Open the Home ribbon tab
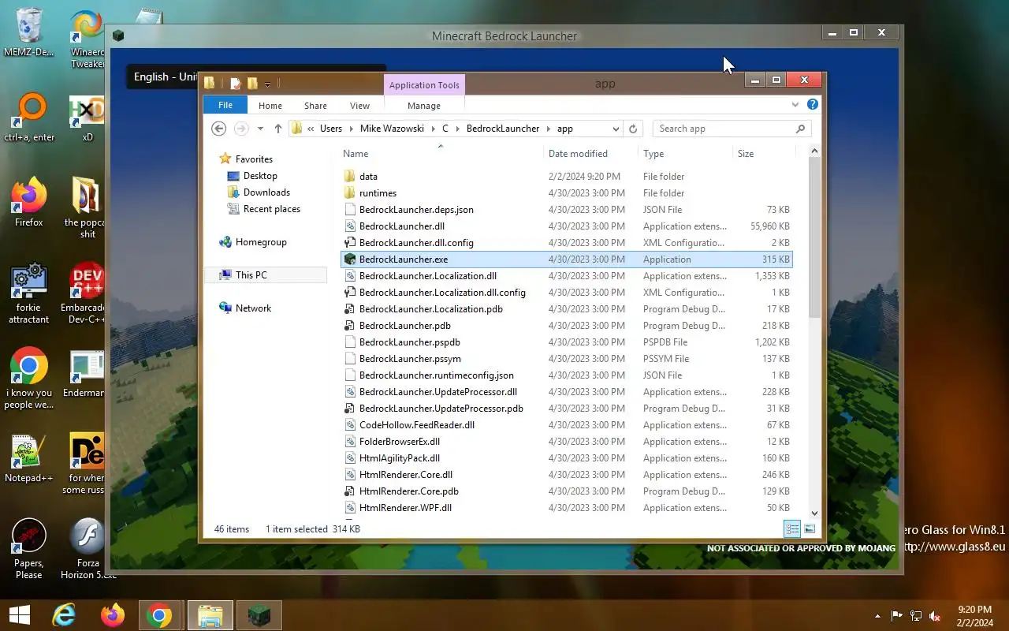 tap(270, 105)
